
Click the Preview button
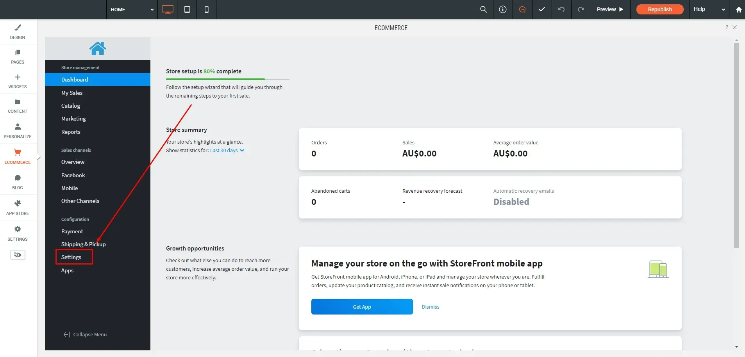coord(610,9)
